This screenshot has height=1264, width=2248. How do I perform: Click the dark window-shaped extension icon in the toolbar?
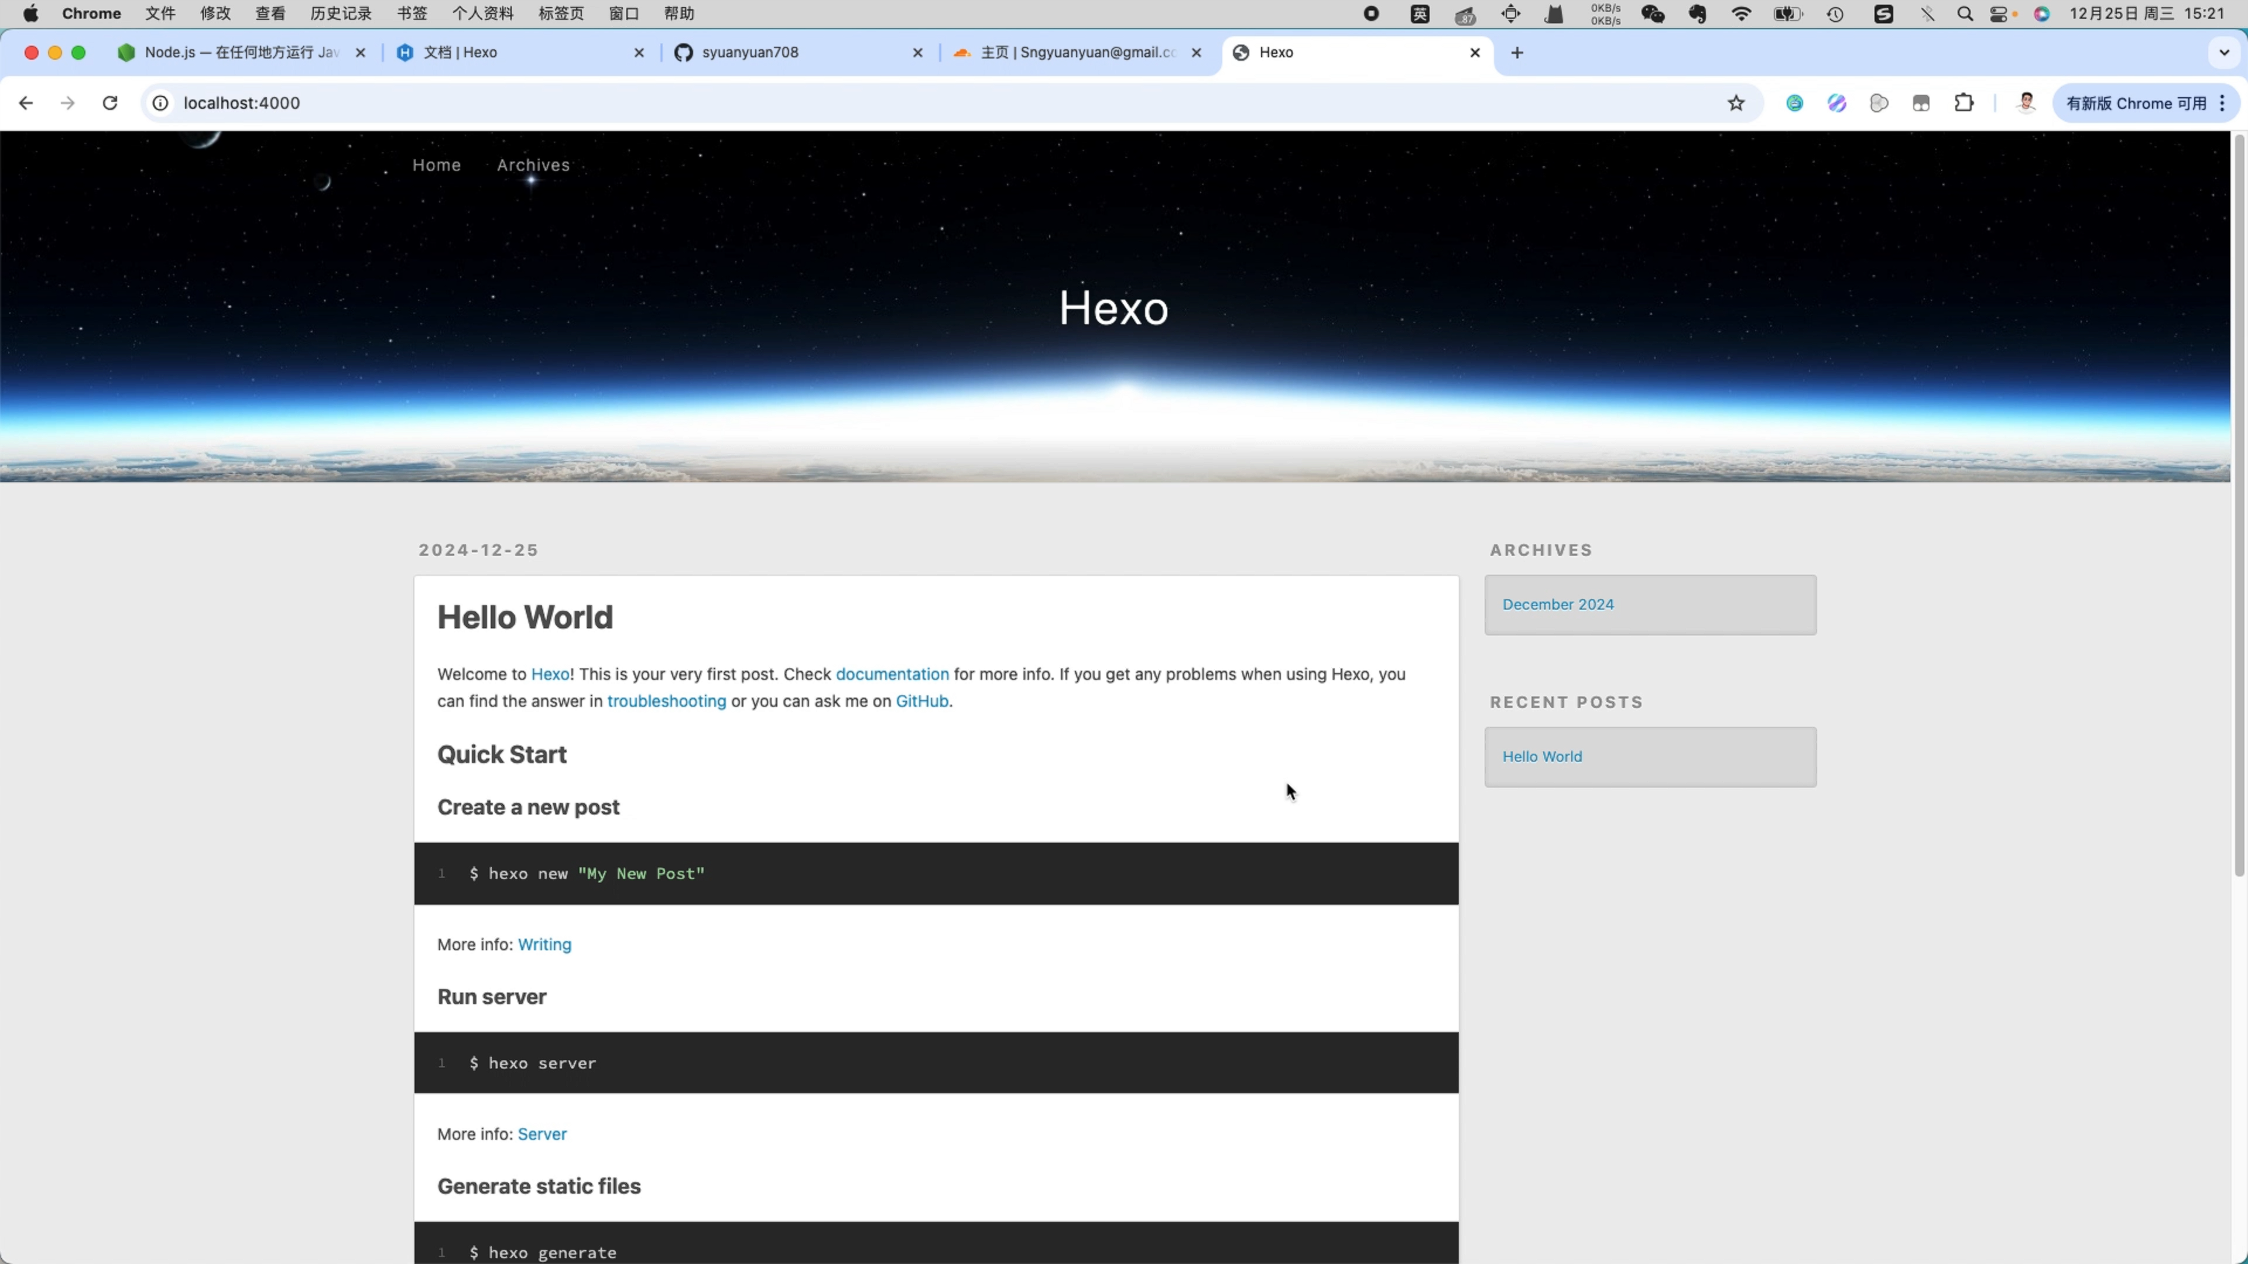(x=1921, y=103)
